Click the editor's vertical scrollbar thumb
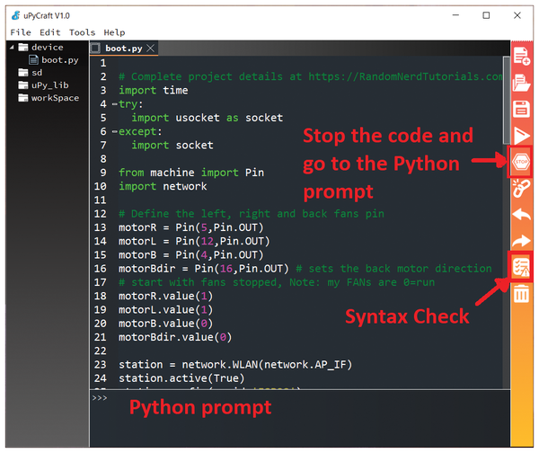The height and width of the screenshot is (453, 539). tap(506, 100)
